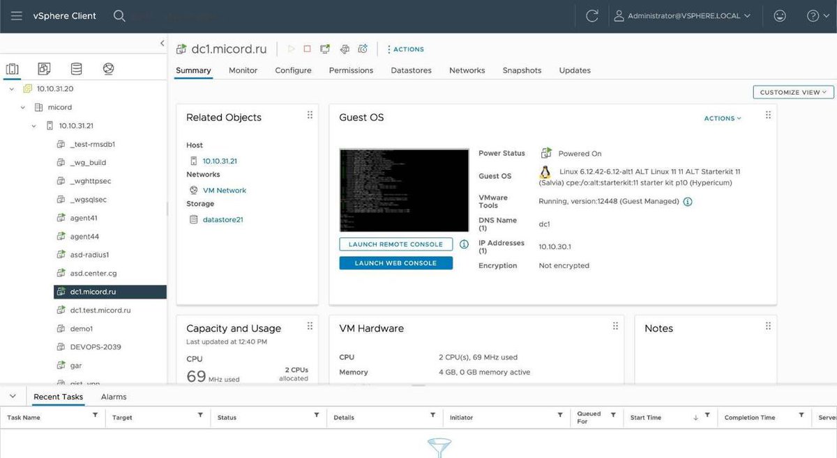Collapse the micord datacenter node
This screenshot has height=458, width=837.
tap(22, 107)
